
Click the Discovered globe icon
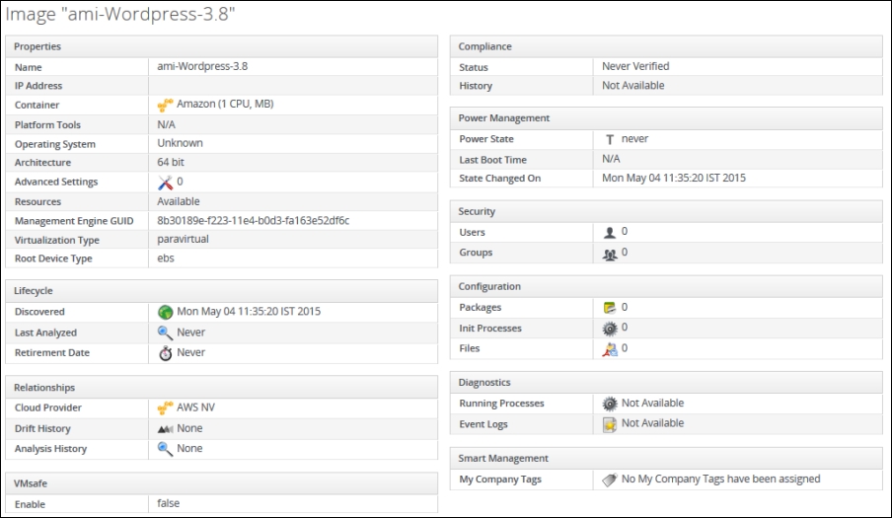165,312
